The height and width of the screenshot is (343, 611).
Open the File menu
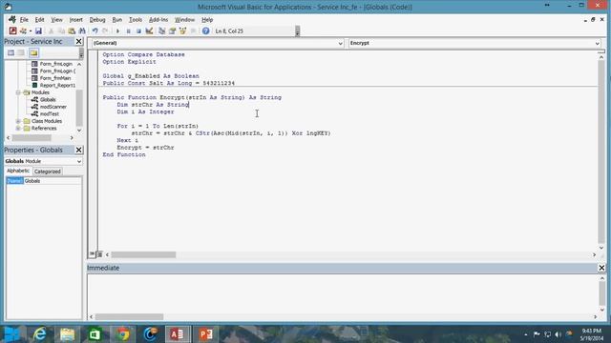[24, 19]
